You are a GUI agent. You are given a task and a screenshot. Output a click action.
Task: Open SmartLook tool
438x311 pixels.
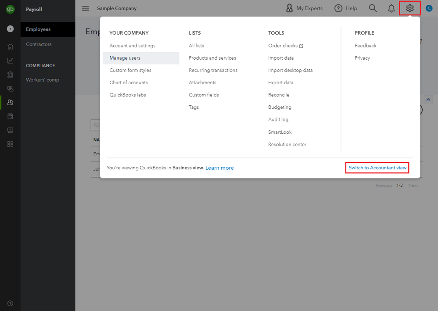[x=280, y=132]
